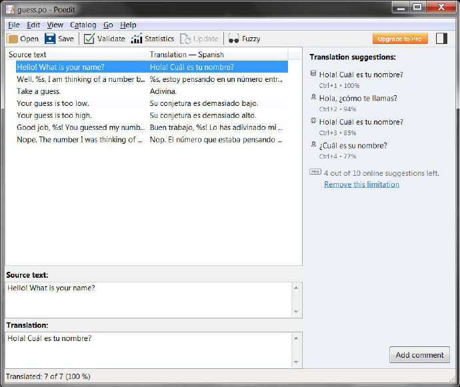This screenshot has width=460, height=387.
Task: Select the 'Take a guess.' row
Action: pyautogui.click(x=152, y=91)
